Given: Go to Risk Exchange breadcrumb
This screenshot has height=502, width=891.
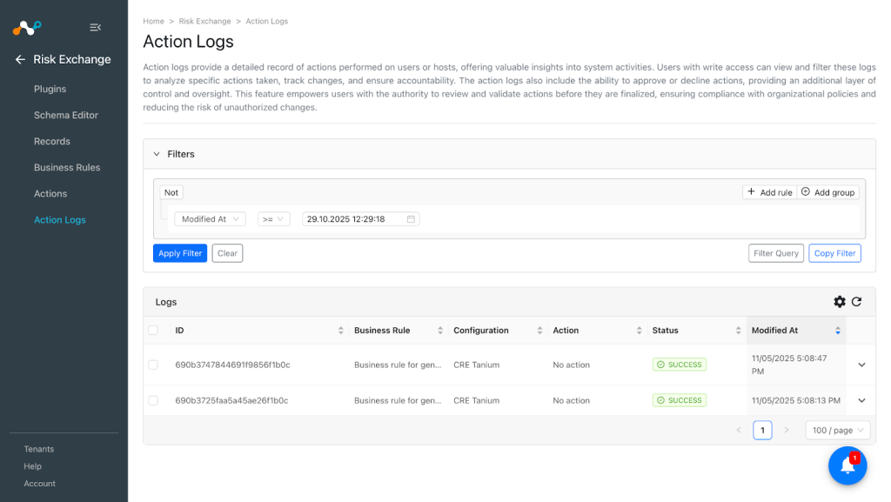Looking at the screenshot, I should [x=204, y=21].
